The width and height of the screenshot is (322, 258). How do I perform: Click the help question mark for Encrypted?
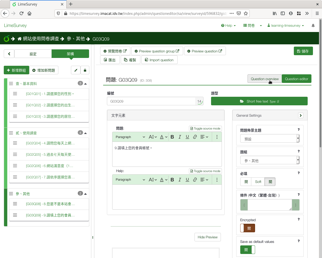[x=299, y=219]
